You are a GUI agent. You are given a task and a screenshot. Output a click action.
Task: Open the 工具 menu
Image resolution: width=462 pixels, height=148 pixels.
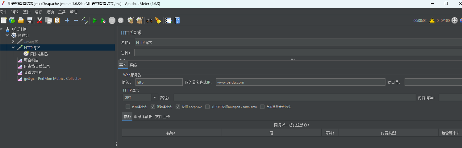click(x=62, y=12)
